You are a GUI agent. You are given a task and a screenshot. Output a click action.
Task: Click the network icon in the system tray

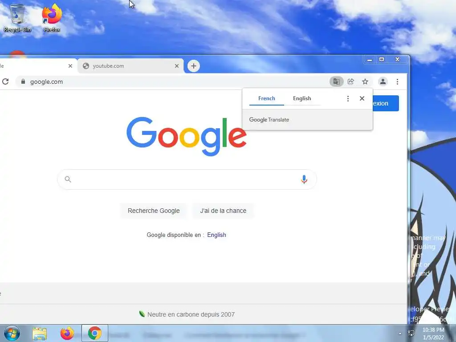(x=411, y=333)
